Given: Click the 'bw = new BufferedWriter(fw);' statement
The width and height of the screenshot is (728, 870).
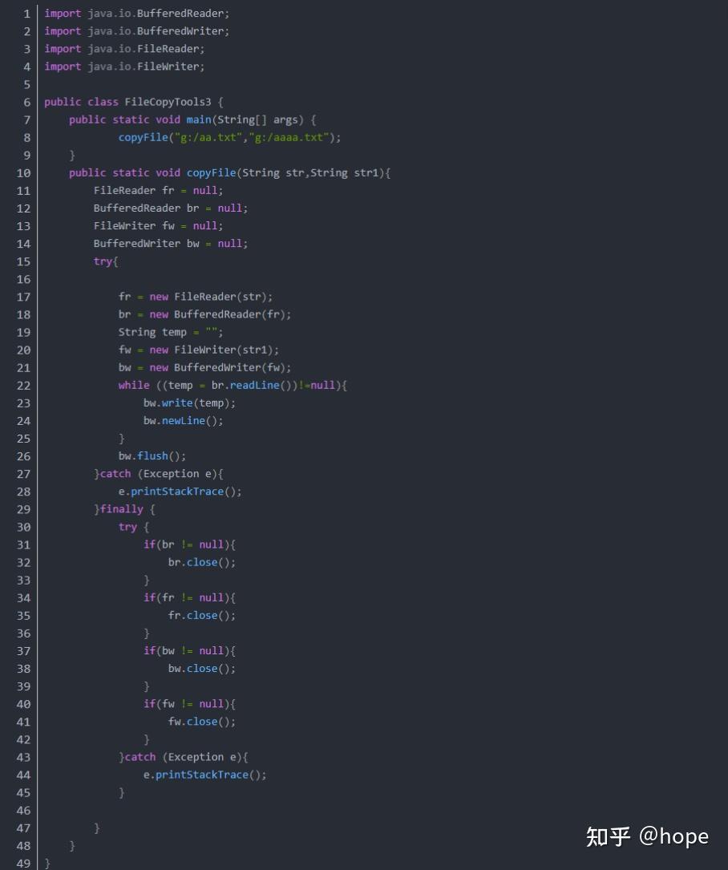Looking at the screenshot, I should tap(204, 368).
